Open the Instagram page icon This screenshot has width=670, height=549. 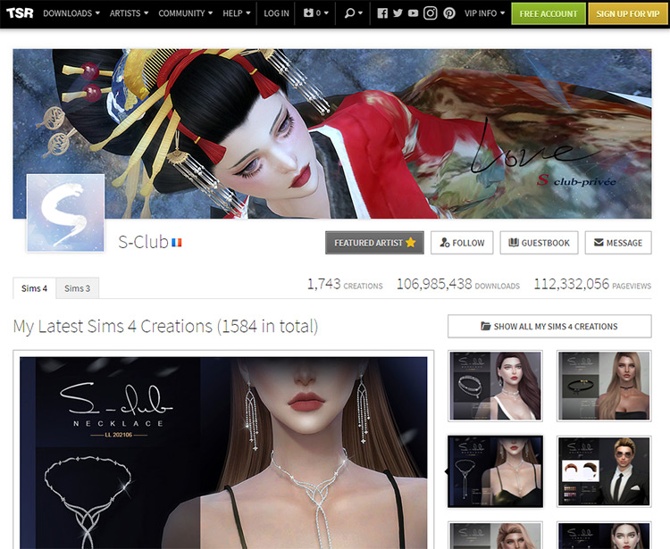coord(431,13)
